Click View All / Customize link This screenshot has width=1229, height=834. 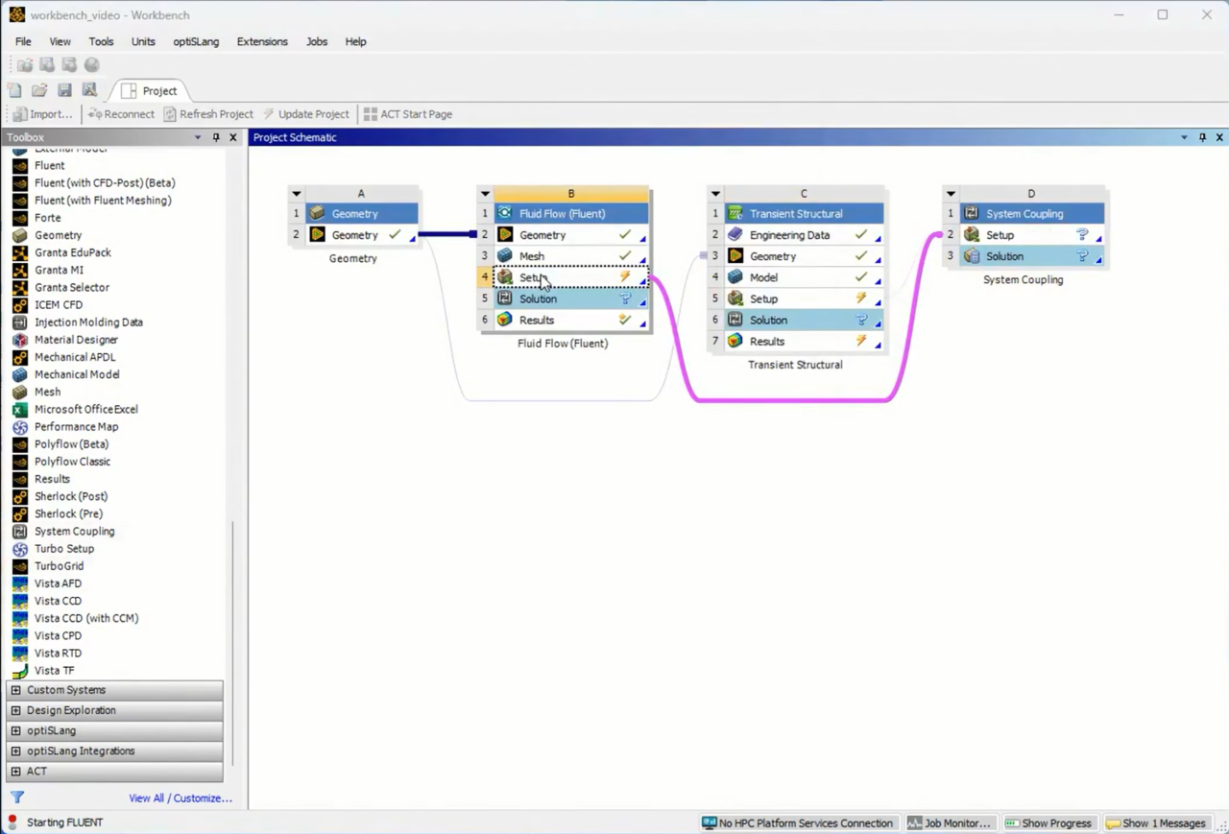pos(181,798)
